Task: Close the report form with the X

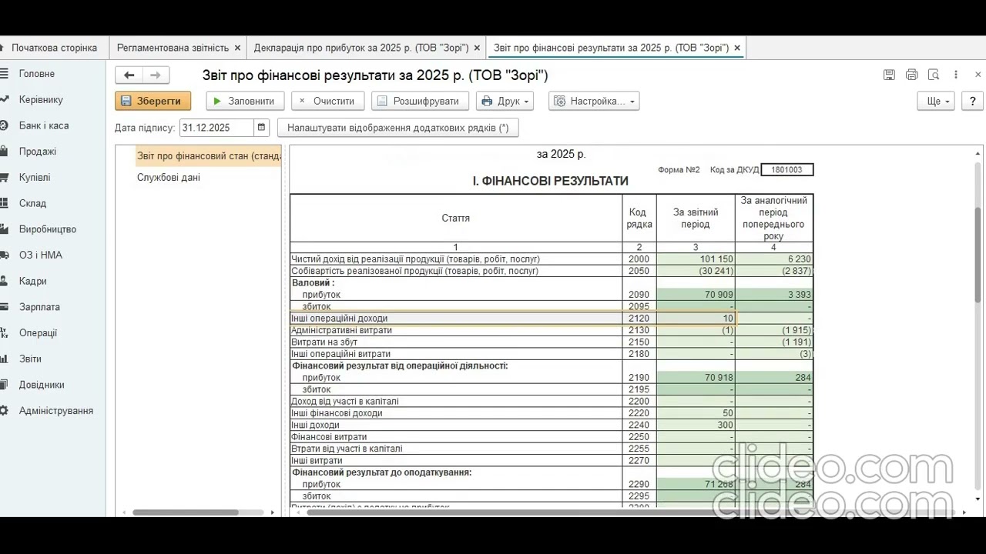Action: click(978, 75)
